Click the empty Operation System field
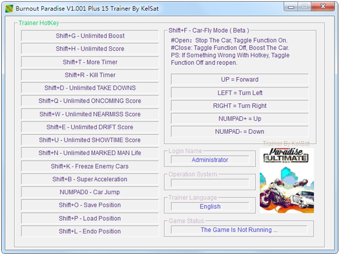Screen dimensions: 339x254 click(210, 183)
